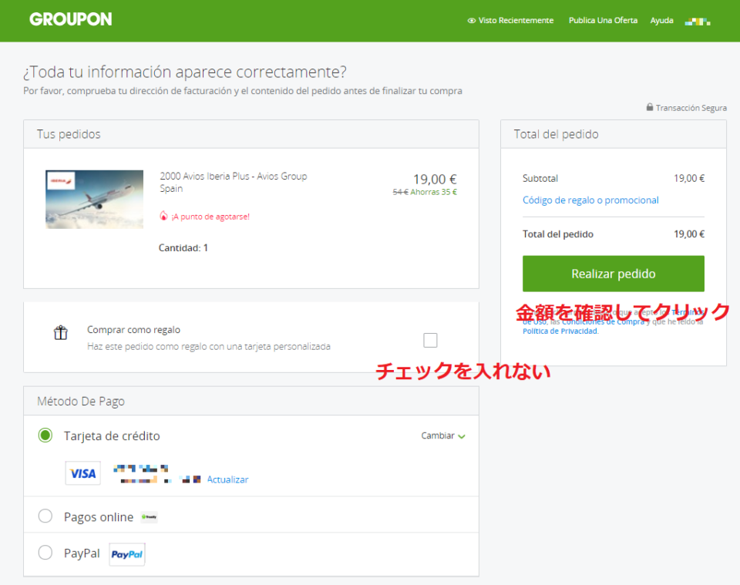Click the VISA card logo

[83, 473]
